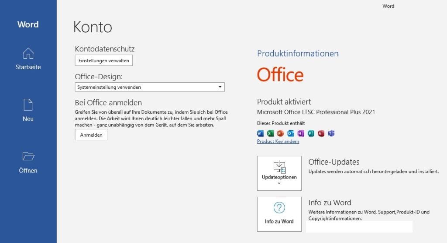This screenshot has height=243, width=447.
Task: Click the Word title in sidebar
Action: [28, 24]
